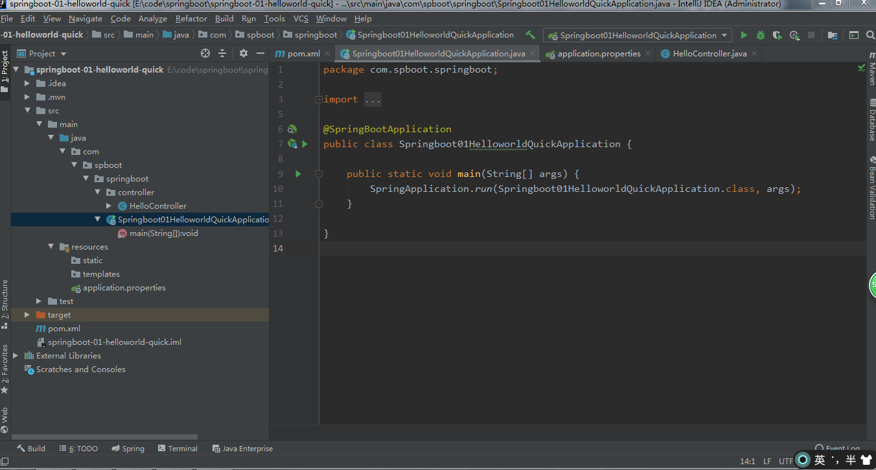Close the pom.xml editor tab
876x470 pixels.
click(327, 54)
